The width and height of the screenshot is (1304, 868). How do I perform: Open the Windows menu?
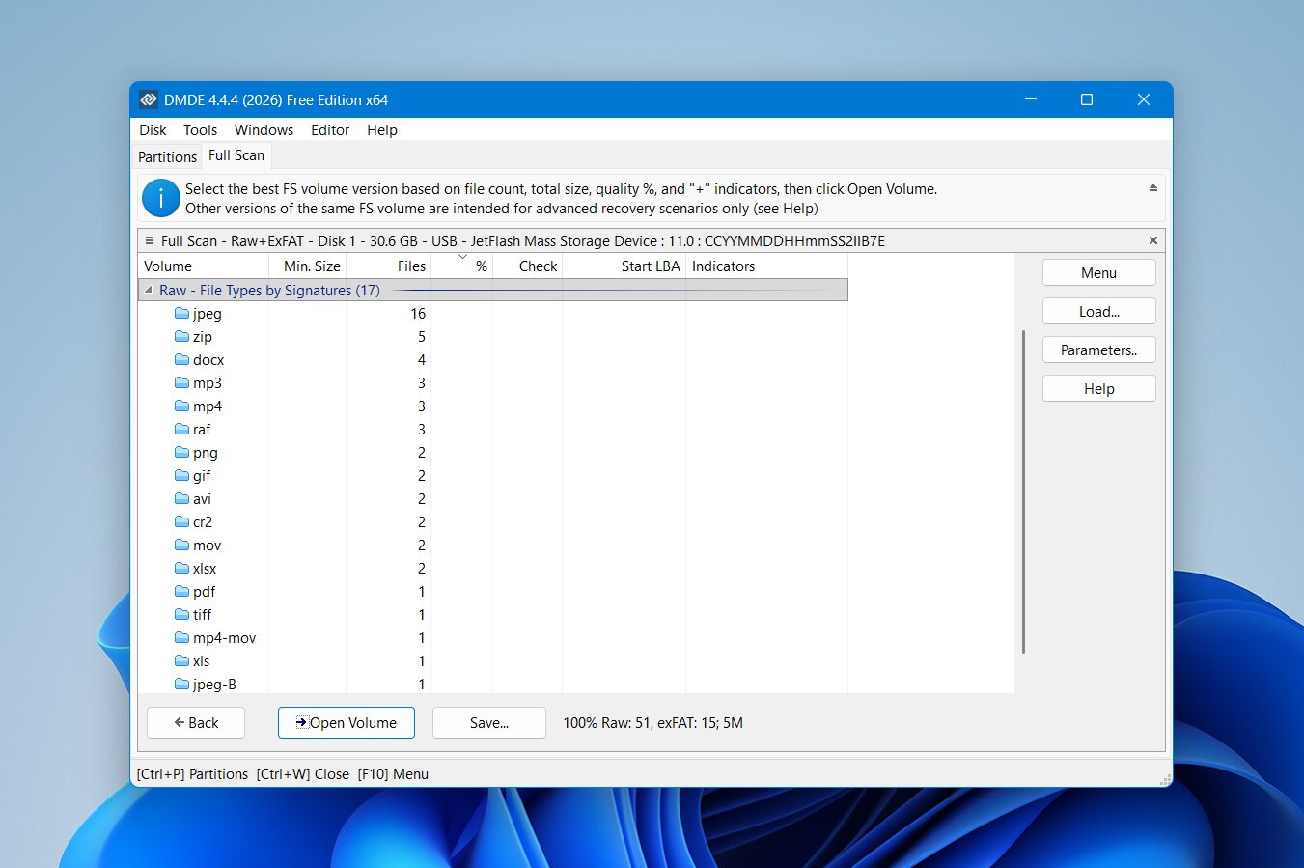[x=264, y=129]
